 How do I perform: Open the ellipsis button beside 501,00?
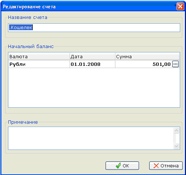click(x=175, y=64)
